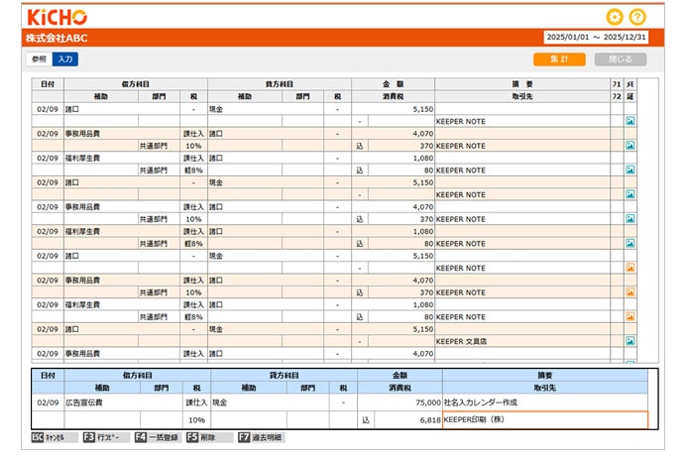
Task: Open the help question mark icon
Action: pyautogui.click(x=637, y=17)
